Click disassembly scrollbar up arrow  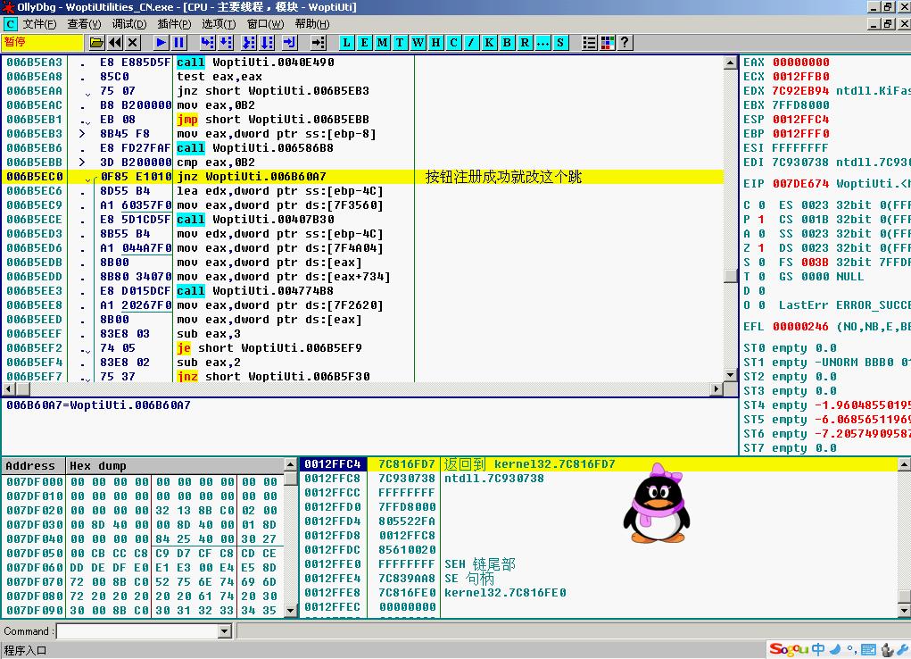point(731,63)
